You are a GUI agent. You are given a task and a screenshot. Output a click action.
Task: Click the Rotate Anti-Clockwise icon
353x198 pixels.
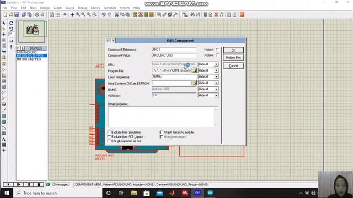pos(11,29)
